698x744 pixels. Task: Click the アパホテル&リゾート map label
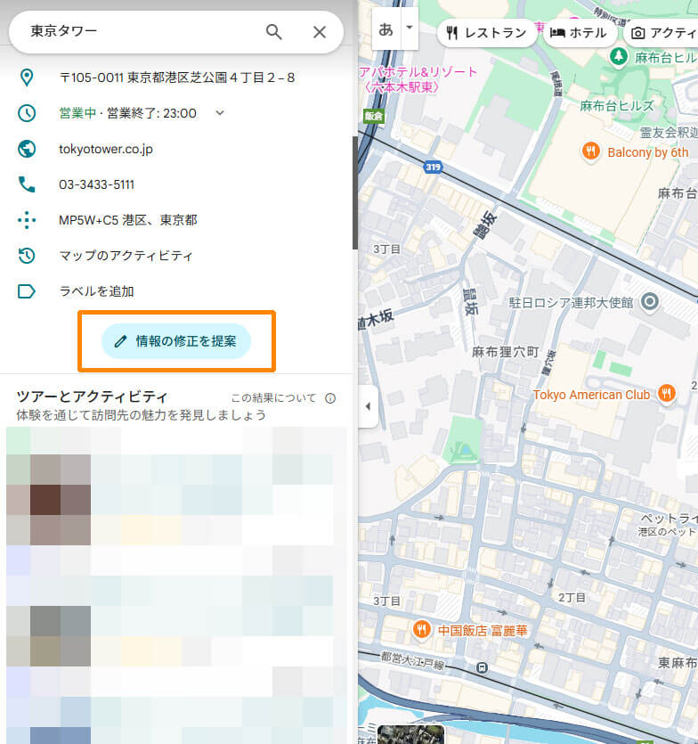click(418, 79)
